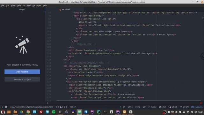Switch to the data.html editor tab
The width and height of the screenshot is (204, 115).
pos(65,10)
